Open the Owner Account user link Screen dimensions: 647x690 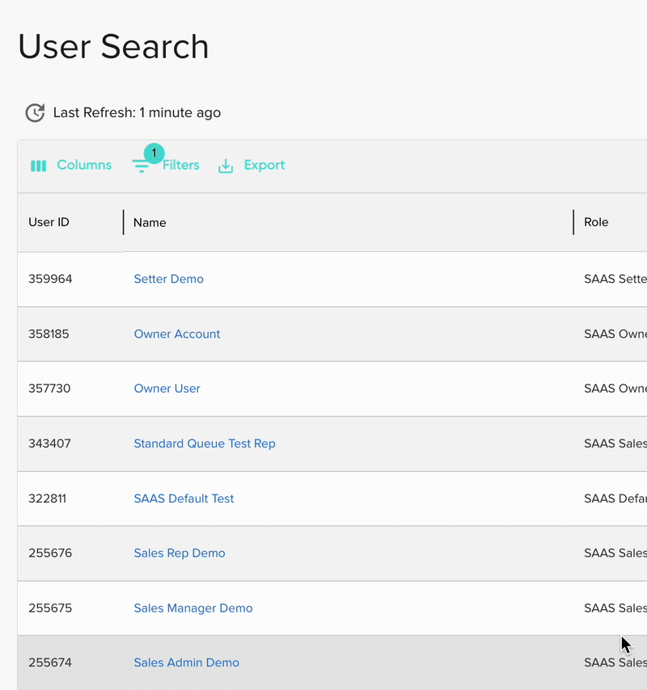[x=176, y=334]
